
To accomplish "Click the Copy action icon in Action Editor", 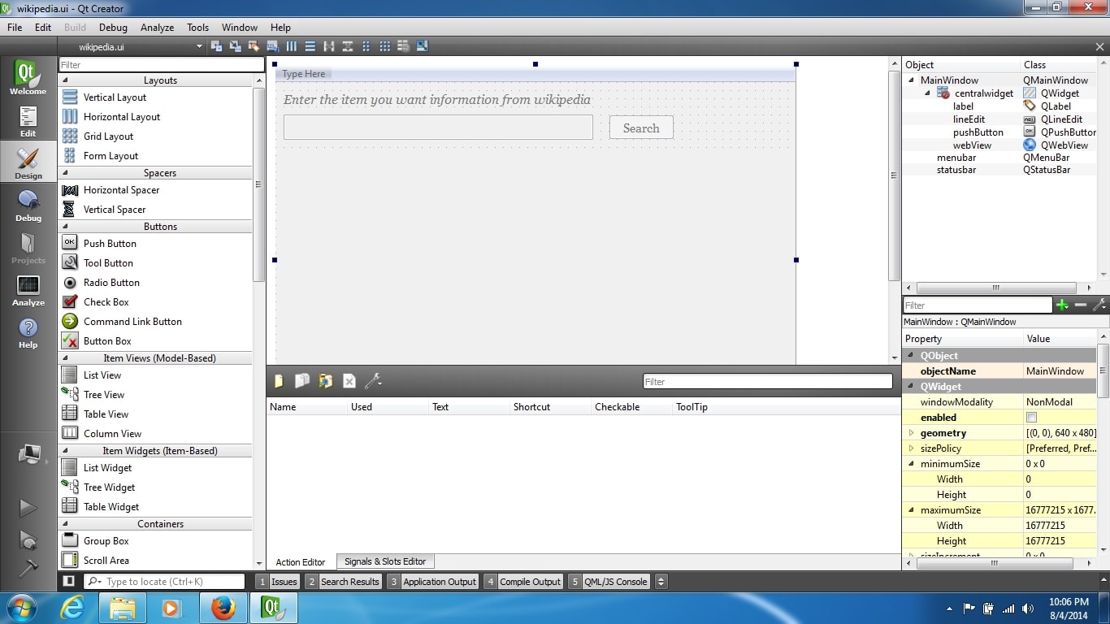I will (x=301, y=381).
